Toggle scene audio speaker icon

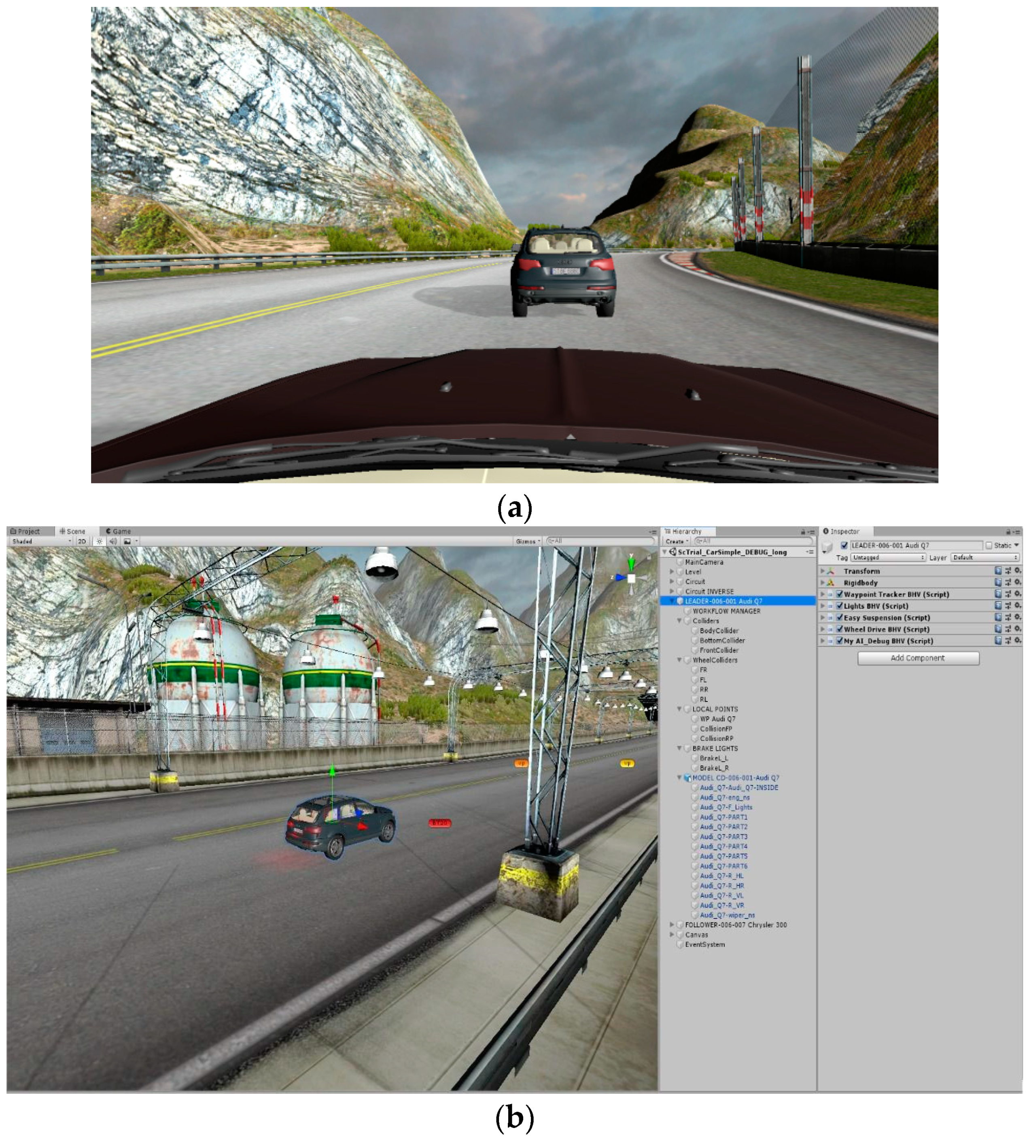coord(113,541)
